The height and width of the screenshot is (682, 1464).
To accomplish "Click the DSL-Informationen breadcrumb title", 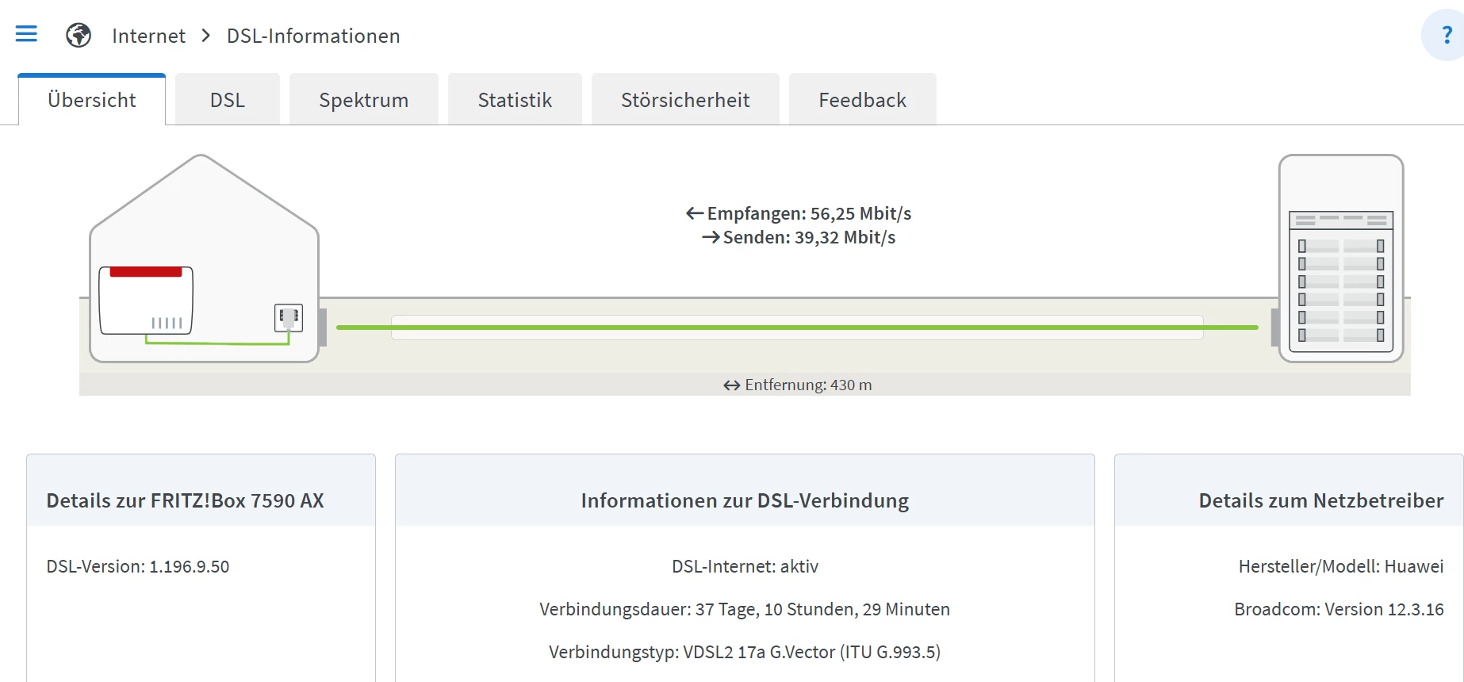I will tap(313, 36).
